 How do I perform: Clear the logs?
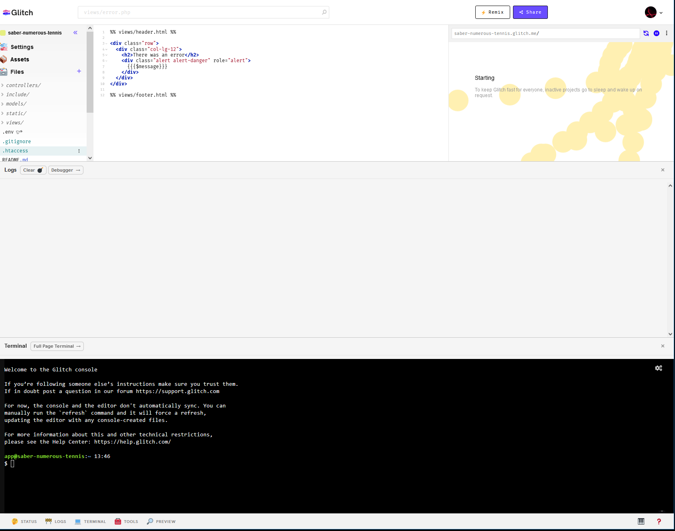click(33, 170)
